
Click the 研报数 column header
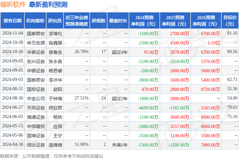click(98, 21)
